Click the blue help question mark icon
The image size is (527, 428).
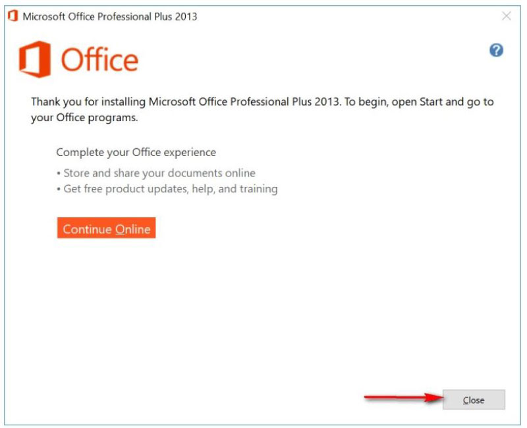coord(496,51)
